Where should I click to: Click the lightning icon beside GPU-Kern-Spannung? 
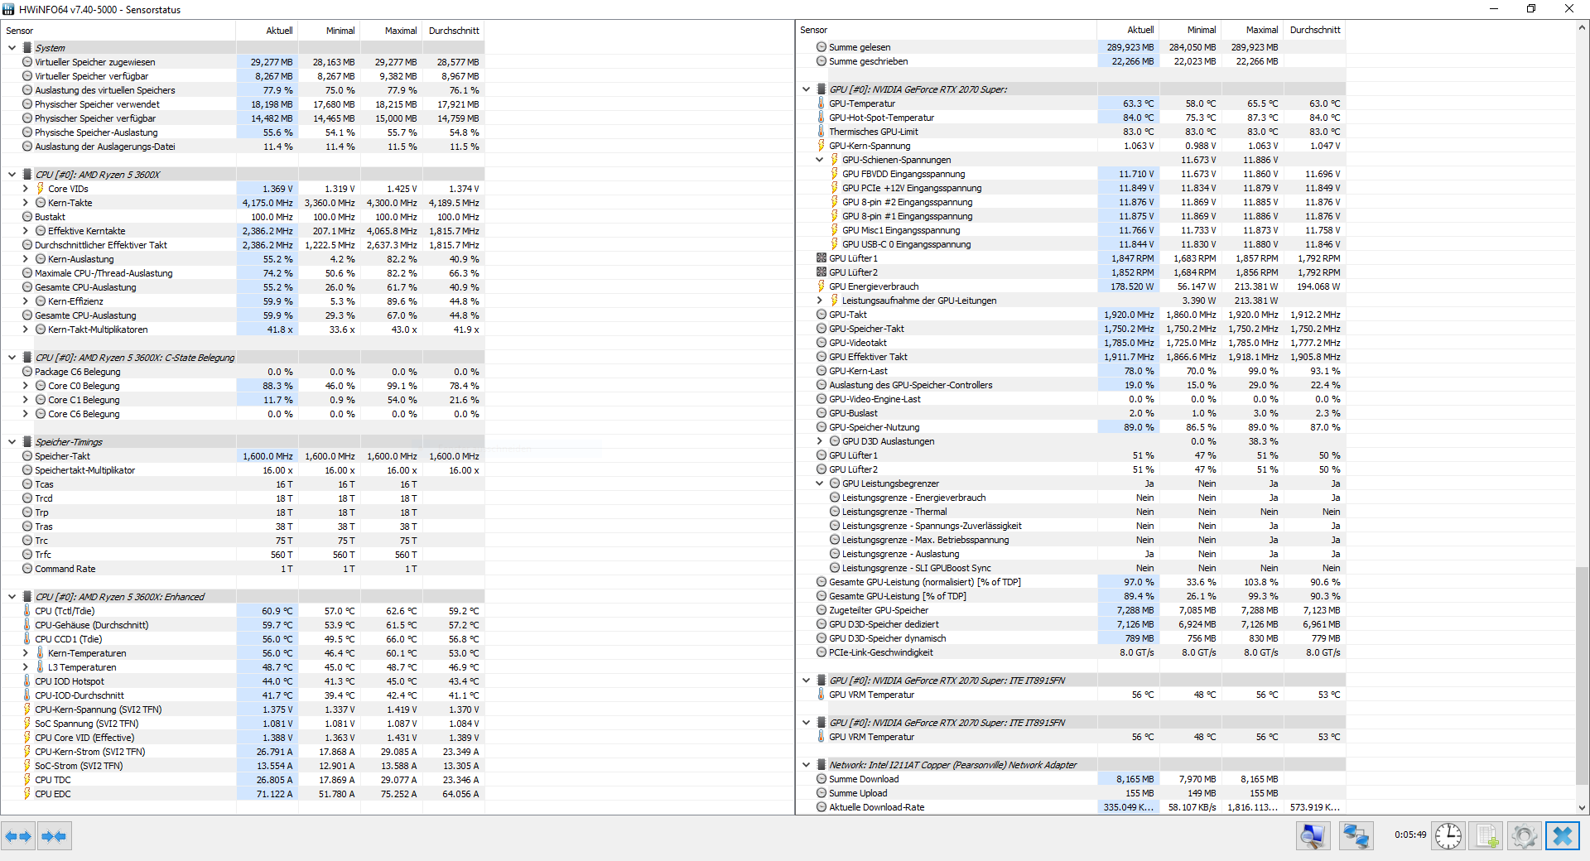[821, 146]
